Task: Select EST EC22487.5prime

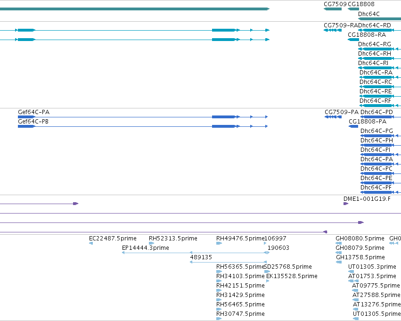Action: 113,239
